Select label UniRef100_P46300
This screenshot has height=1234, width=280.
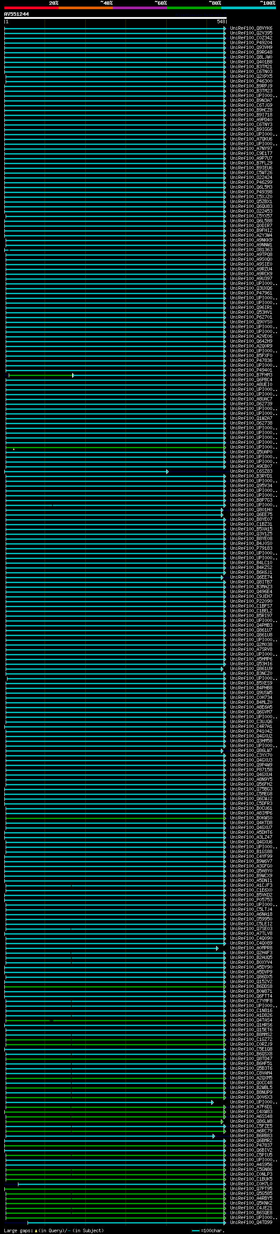pyautogui.click(x=251, y=81)
